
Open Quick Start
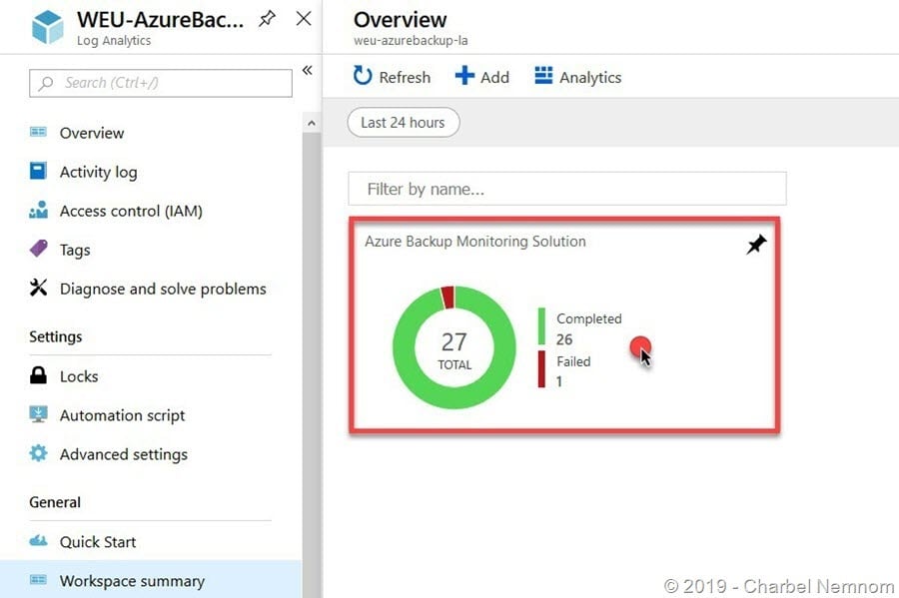(x=98, y=542)
